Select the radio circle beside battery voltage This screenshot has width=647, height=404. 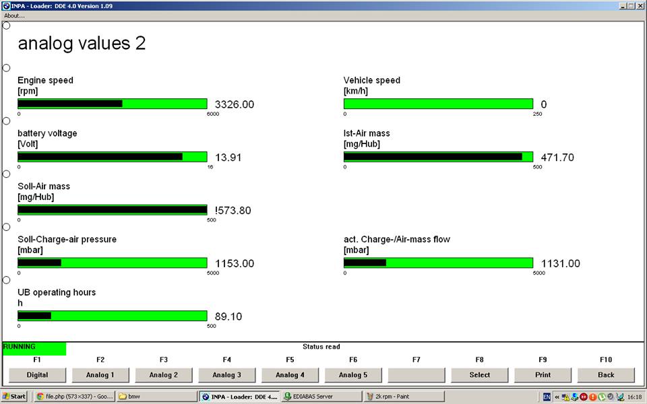click(7, 121)
